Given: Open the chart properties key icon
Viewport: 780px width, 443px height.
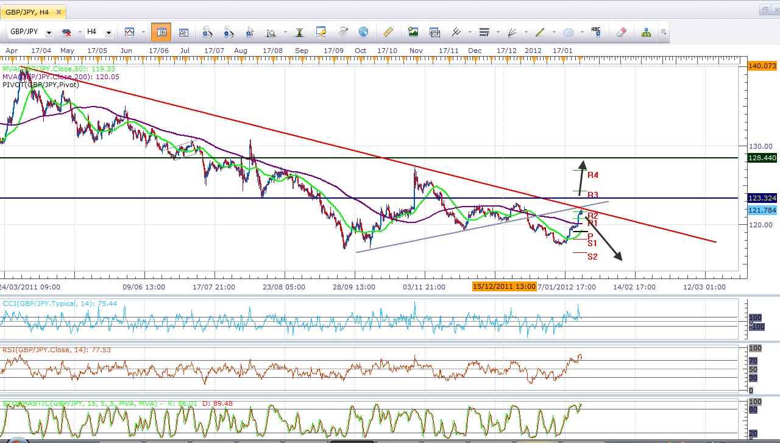Looking at the screenshot, I should [x=321, y=32].
